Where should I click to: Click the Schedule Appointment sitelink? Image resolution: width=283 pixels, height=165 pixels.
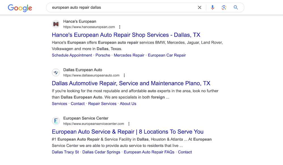pos(72,55)
